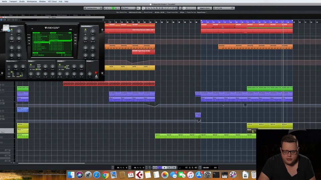Screen dimensions: 321x180
Task: Open the App Store dock icon
Action: [199, 175]
